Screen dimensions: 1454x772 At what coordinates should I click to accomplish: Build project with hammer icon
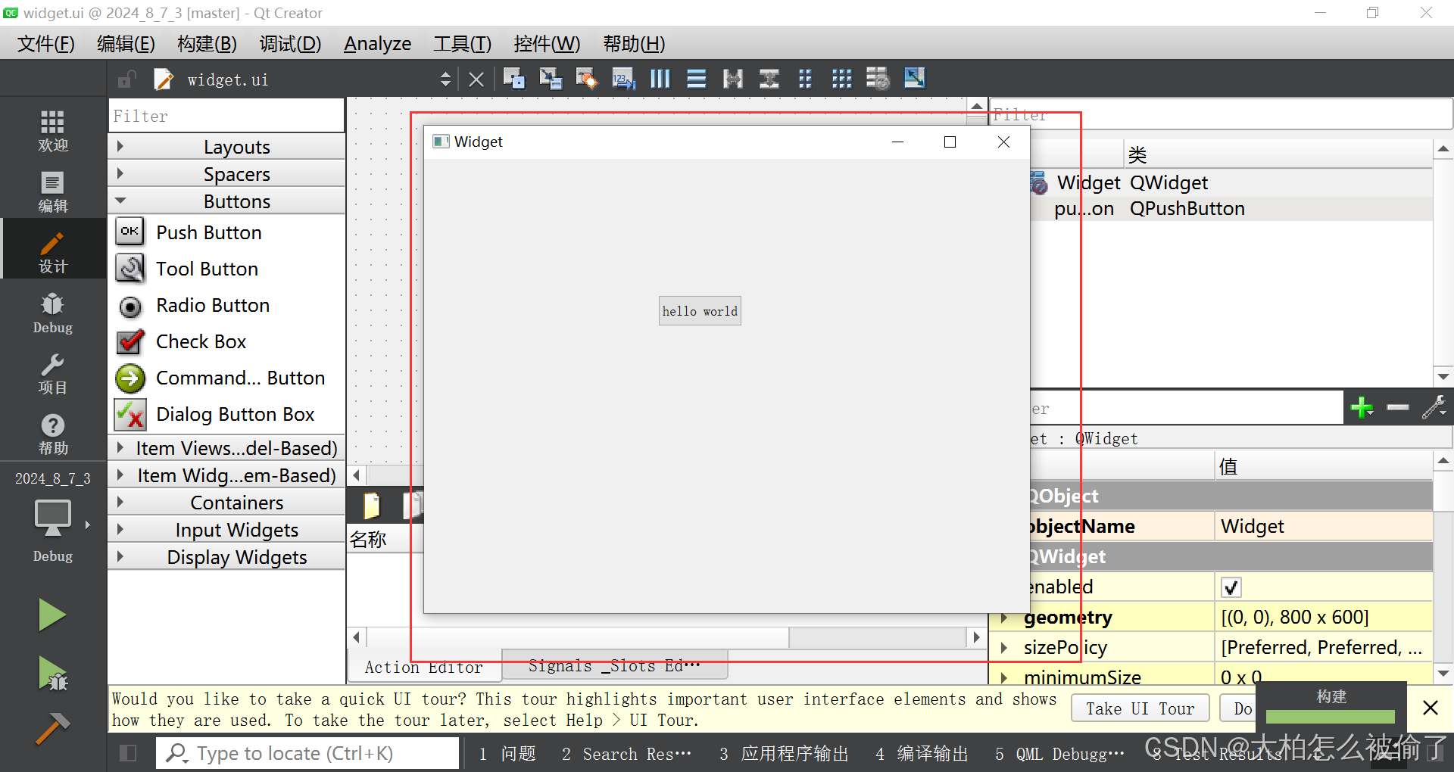pyautogui.click(x=51, y=728)
